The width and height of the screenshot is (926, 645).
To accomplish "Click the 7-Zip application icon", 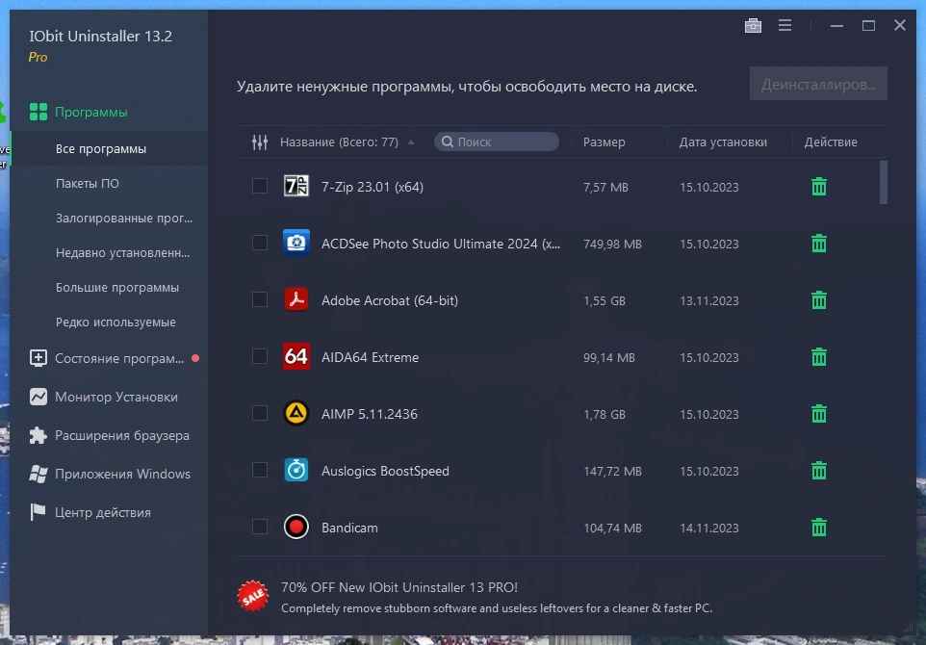I will [x=296, y=186].
